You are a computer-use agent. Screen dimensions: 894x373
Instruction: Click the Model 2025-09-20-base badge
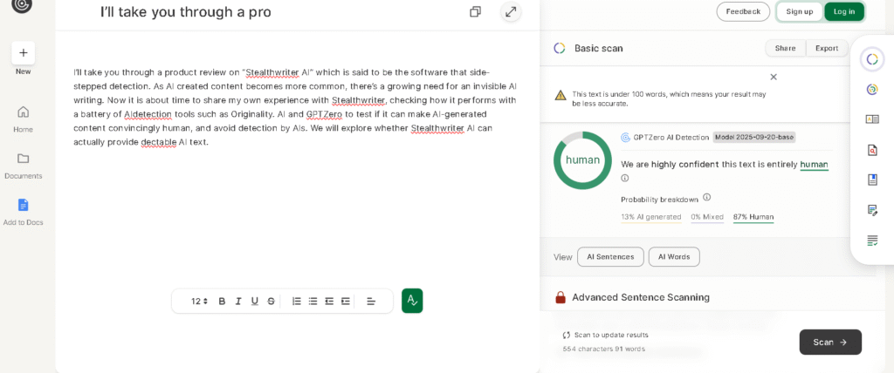click(753, 137)
